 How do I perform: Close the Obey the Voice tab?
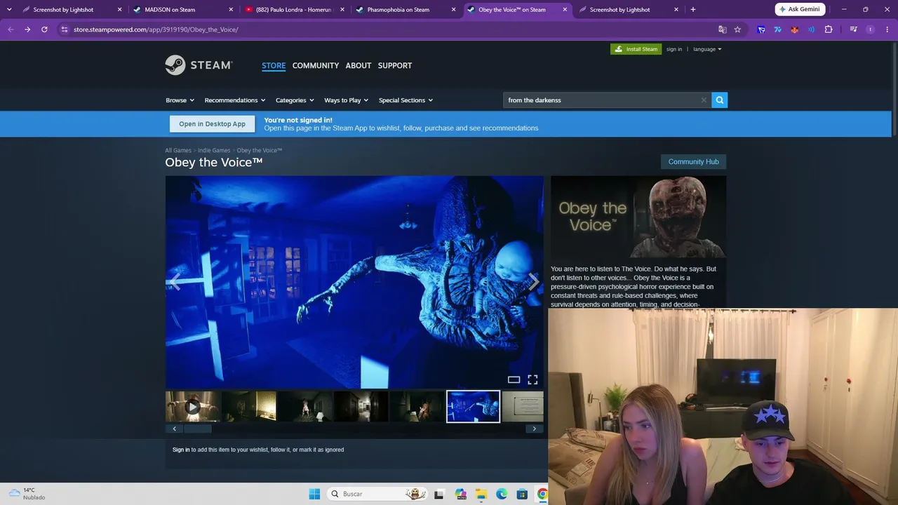(x=565, y=10)
